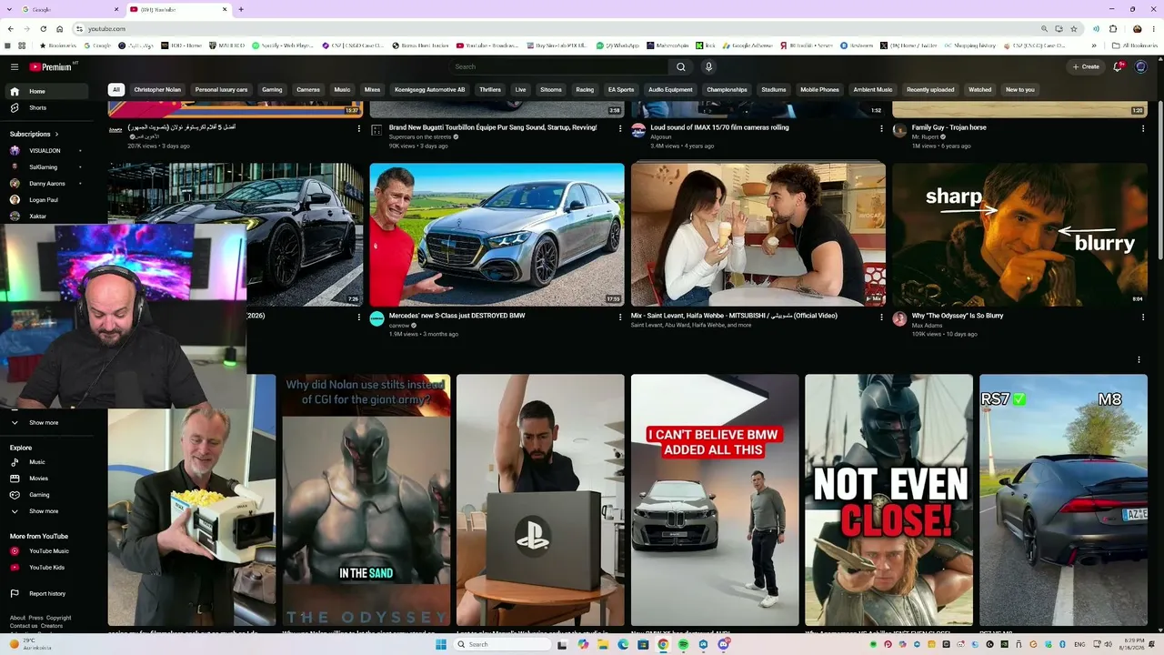Viewport: 1164px width, 655px height.
Task: Open the Spotify taskbar icon
Action: tap(683, 644)
